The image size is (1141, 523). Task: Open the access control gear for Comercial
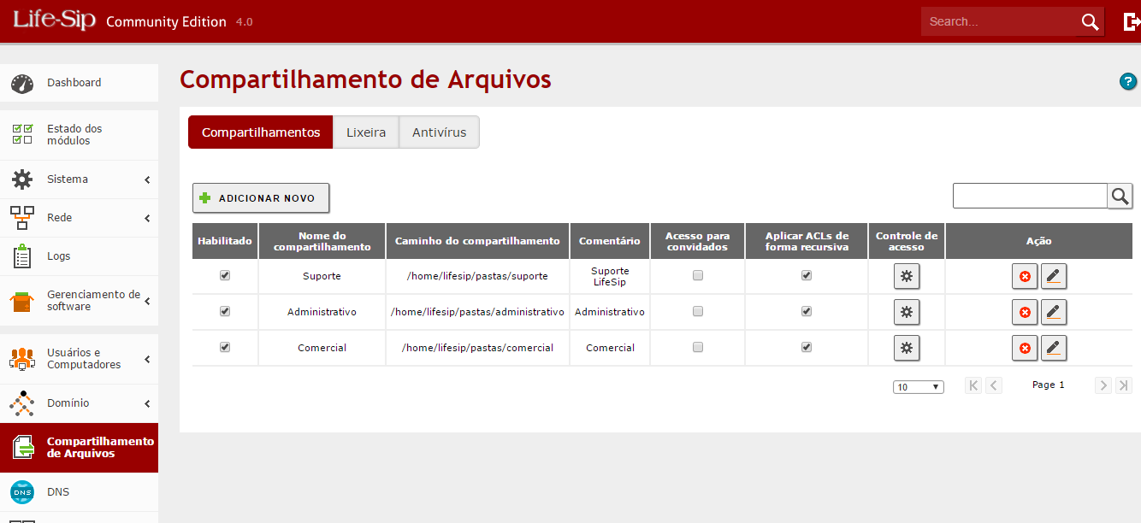click(x=907, y=348)
